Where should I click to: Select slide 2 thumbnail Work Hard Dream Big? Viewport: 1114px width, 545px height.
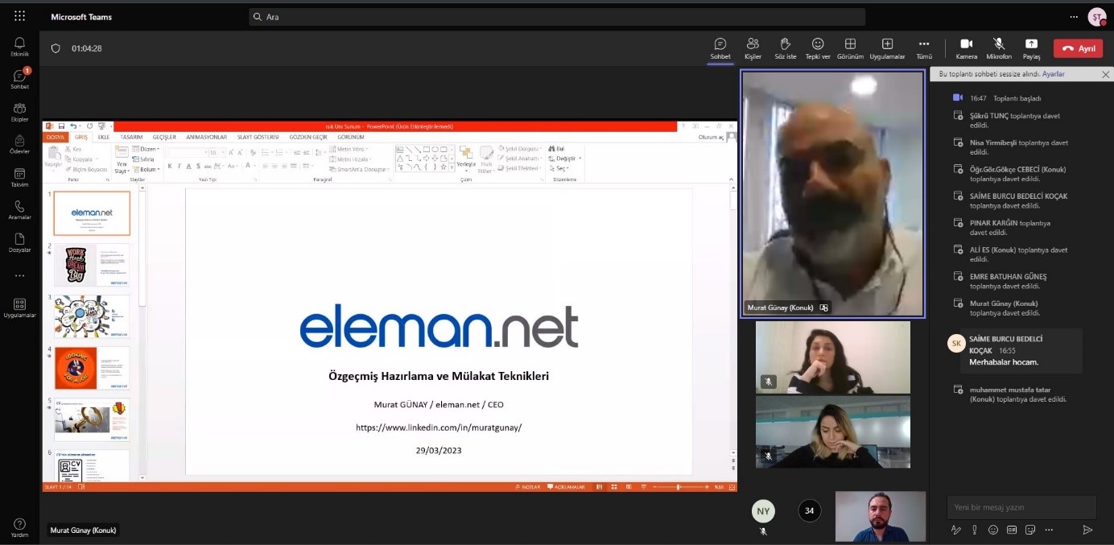point(92,265)
